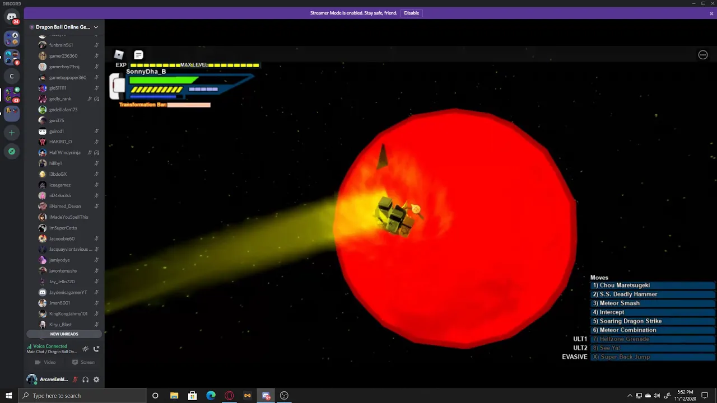The width and height of the screenshot is (717, 403).
Task: Toggle microphone mute next to ArcaneEmbl
Action: [x=75, y=379]
